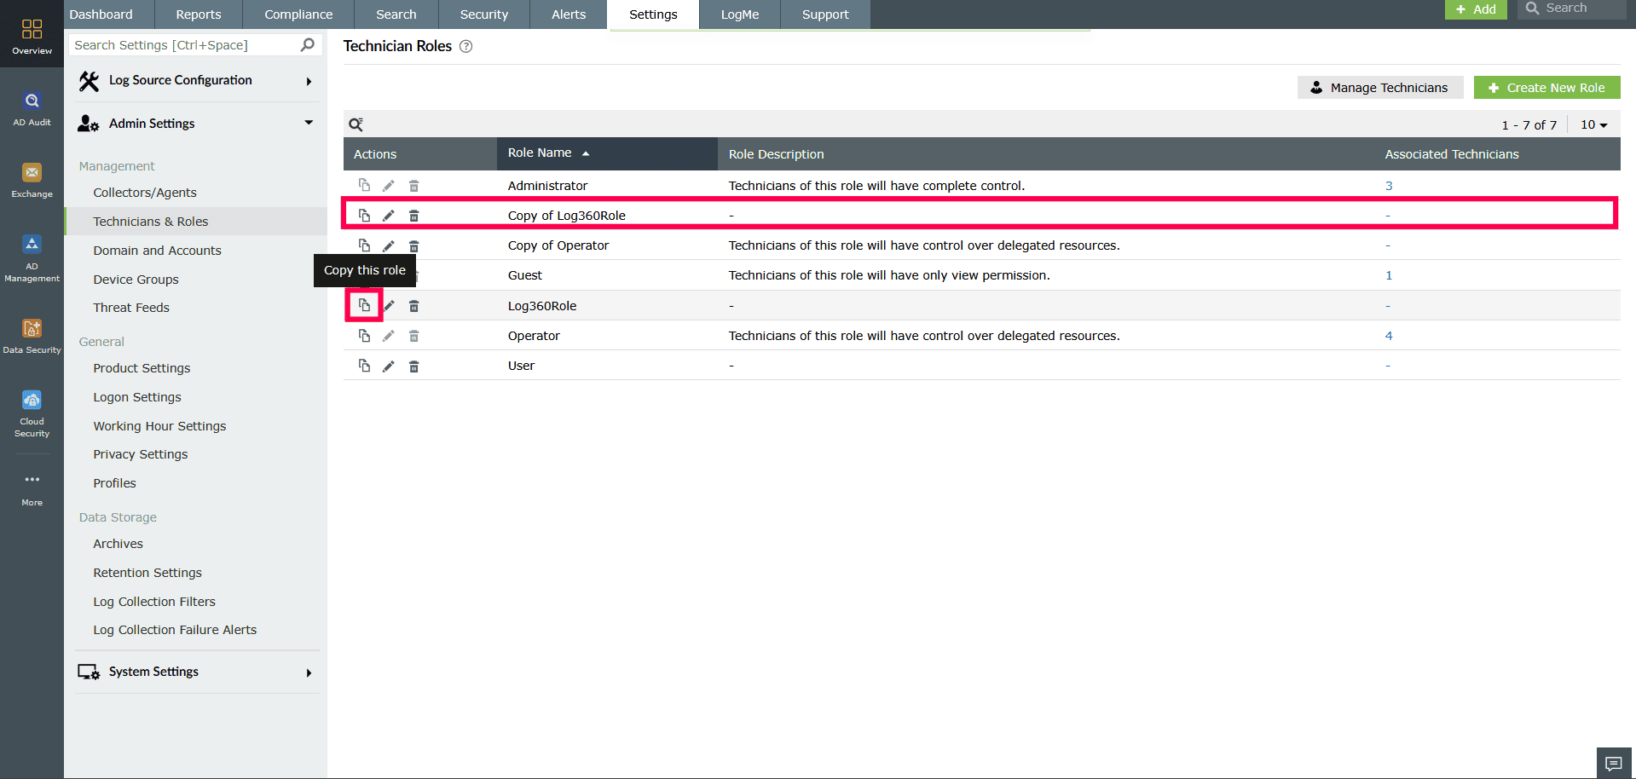Open Administrator's associated technicians link

[1389, 185]
